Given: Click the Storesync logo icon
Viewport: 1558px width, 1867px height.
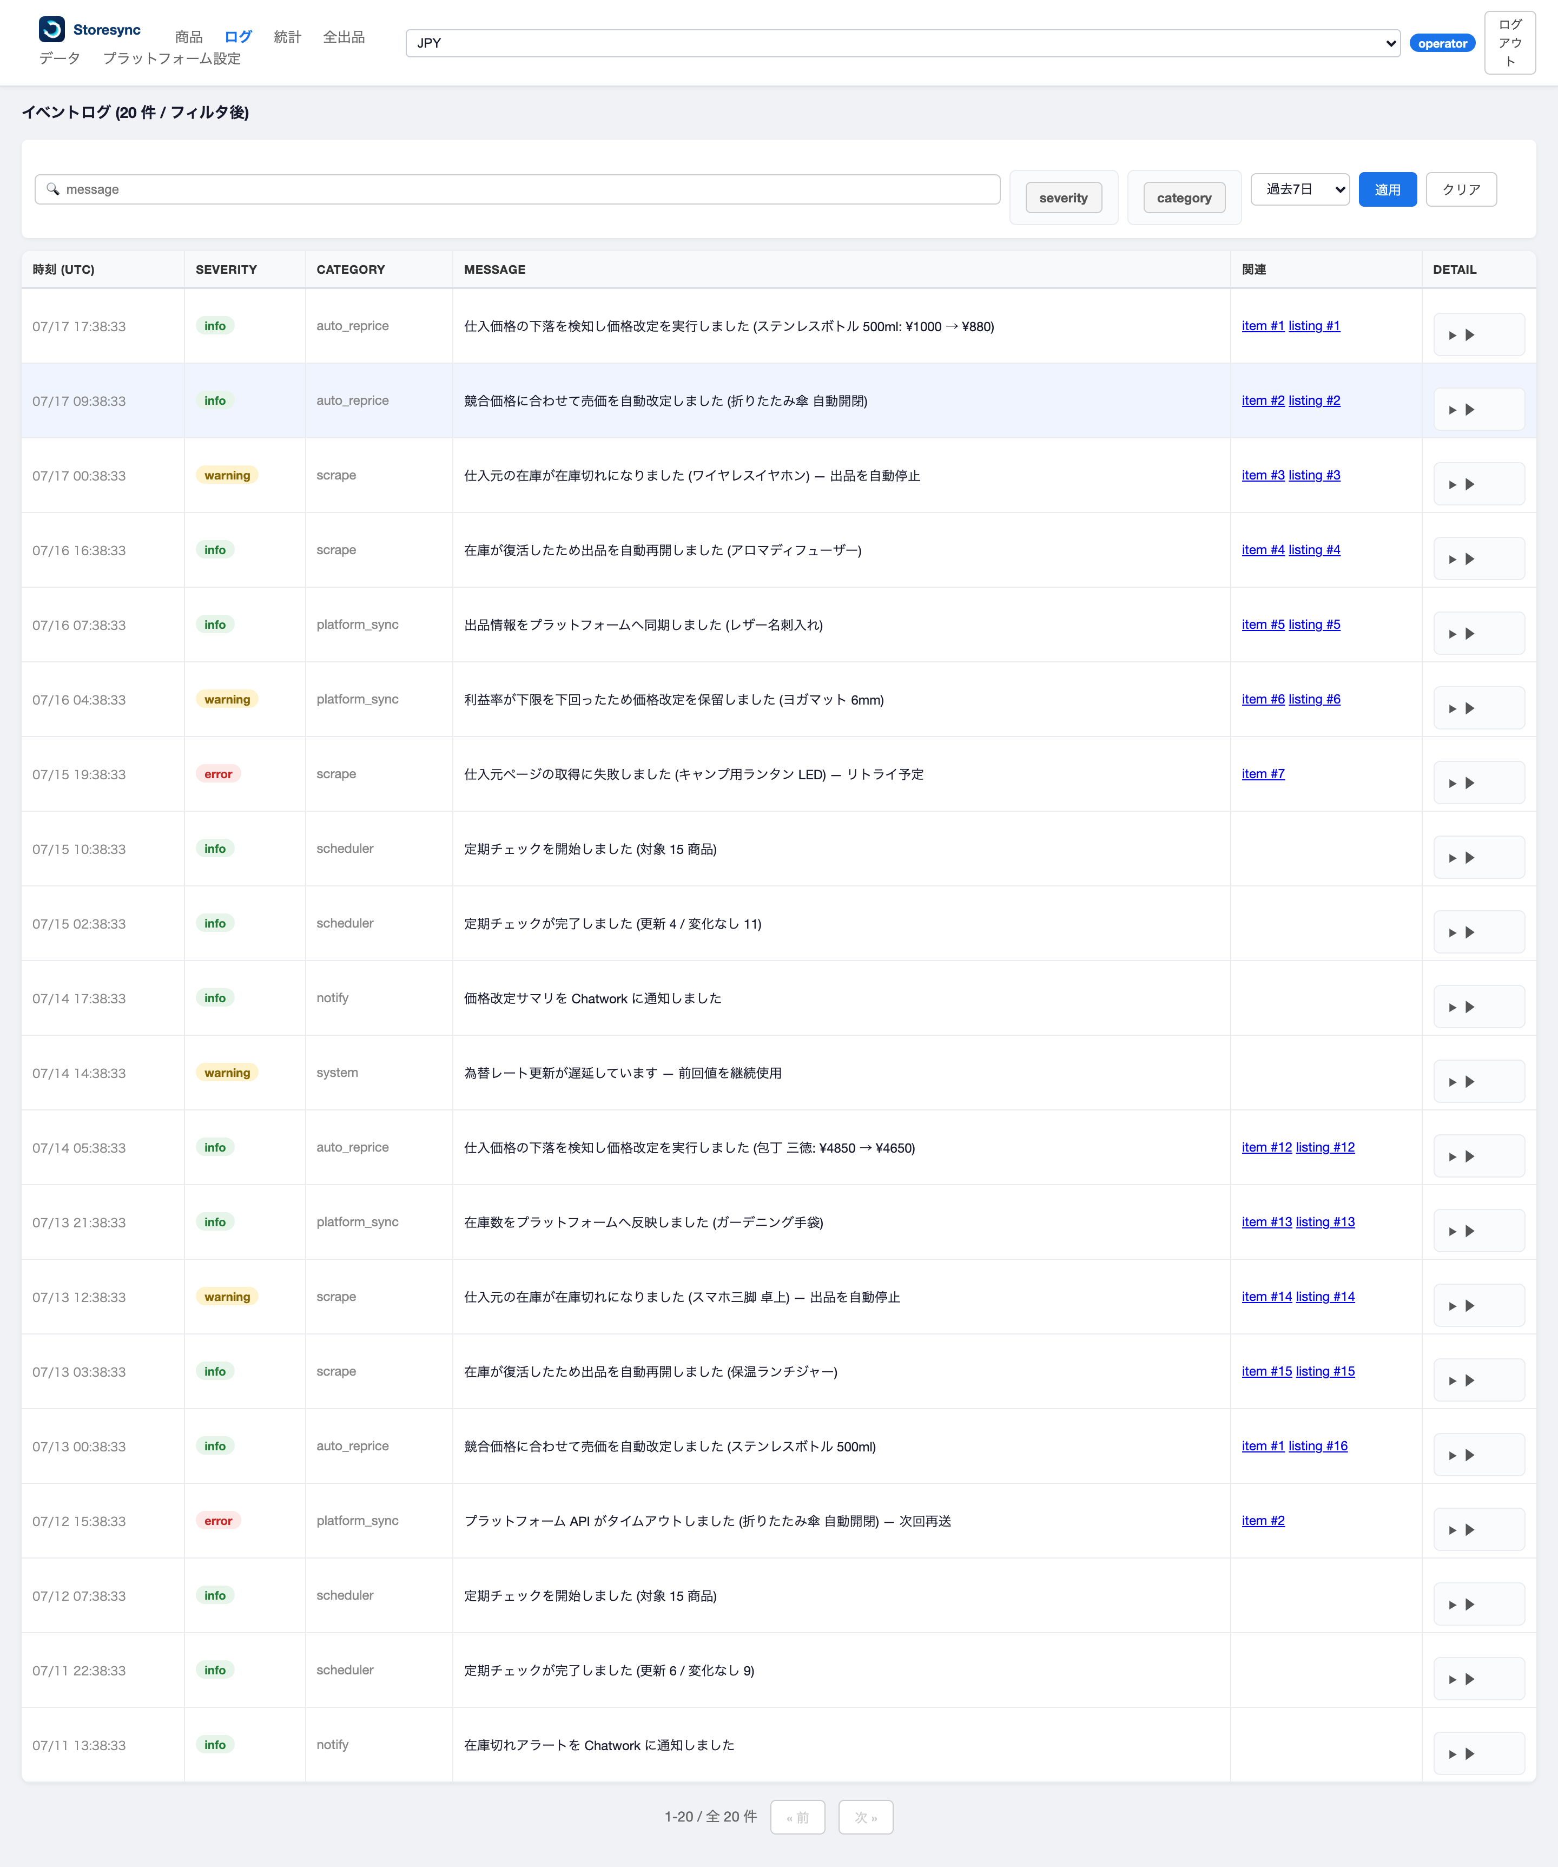Looking at the screenshot, I should (x=51, y=29).
